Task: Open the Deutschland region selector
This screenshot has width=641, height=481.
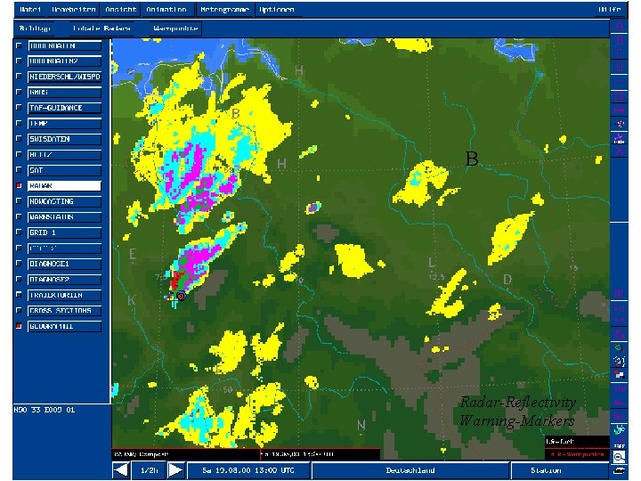Action: point(410,470)
